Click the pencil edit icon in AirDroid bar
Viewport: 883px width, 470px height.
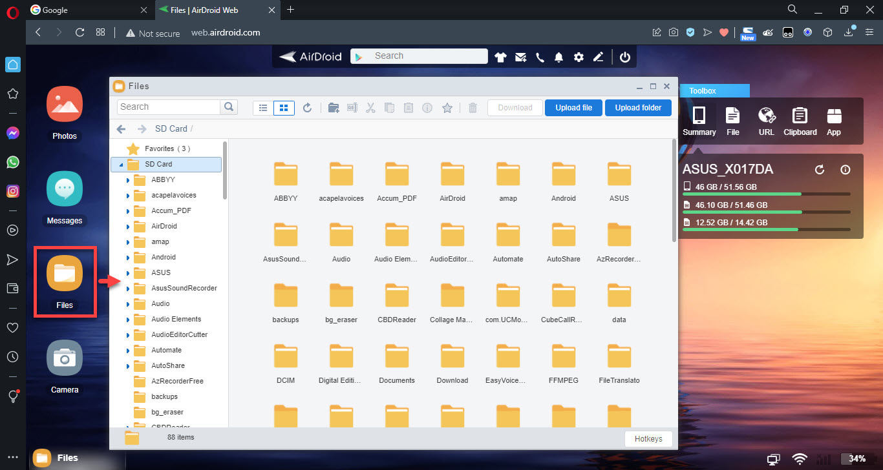[599, 57]
